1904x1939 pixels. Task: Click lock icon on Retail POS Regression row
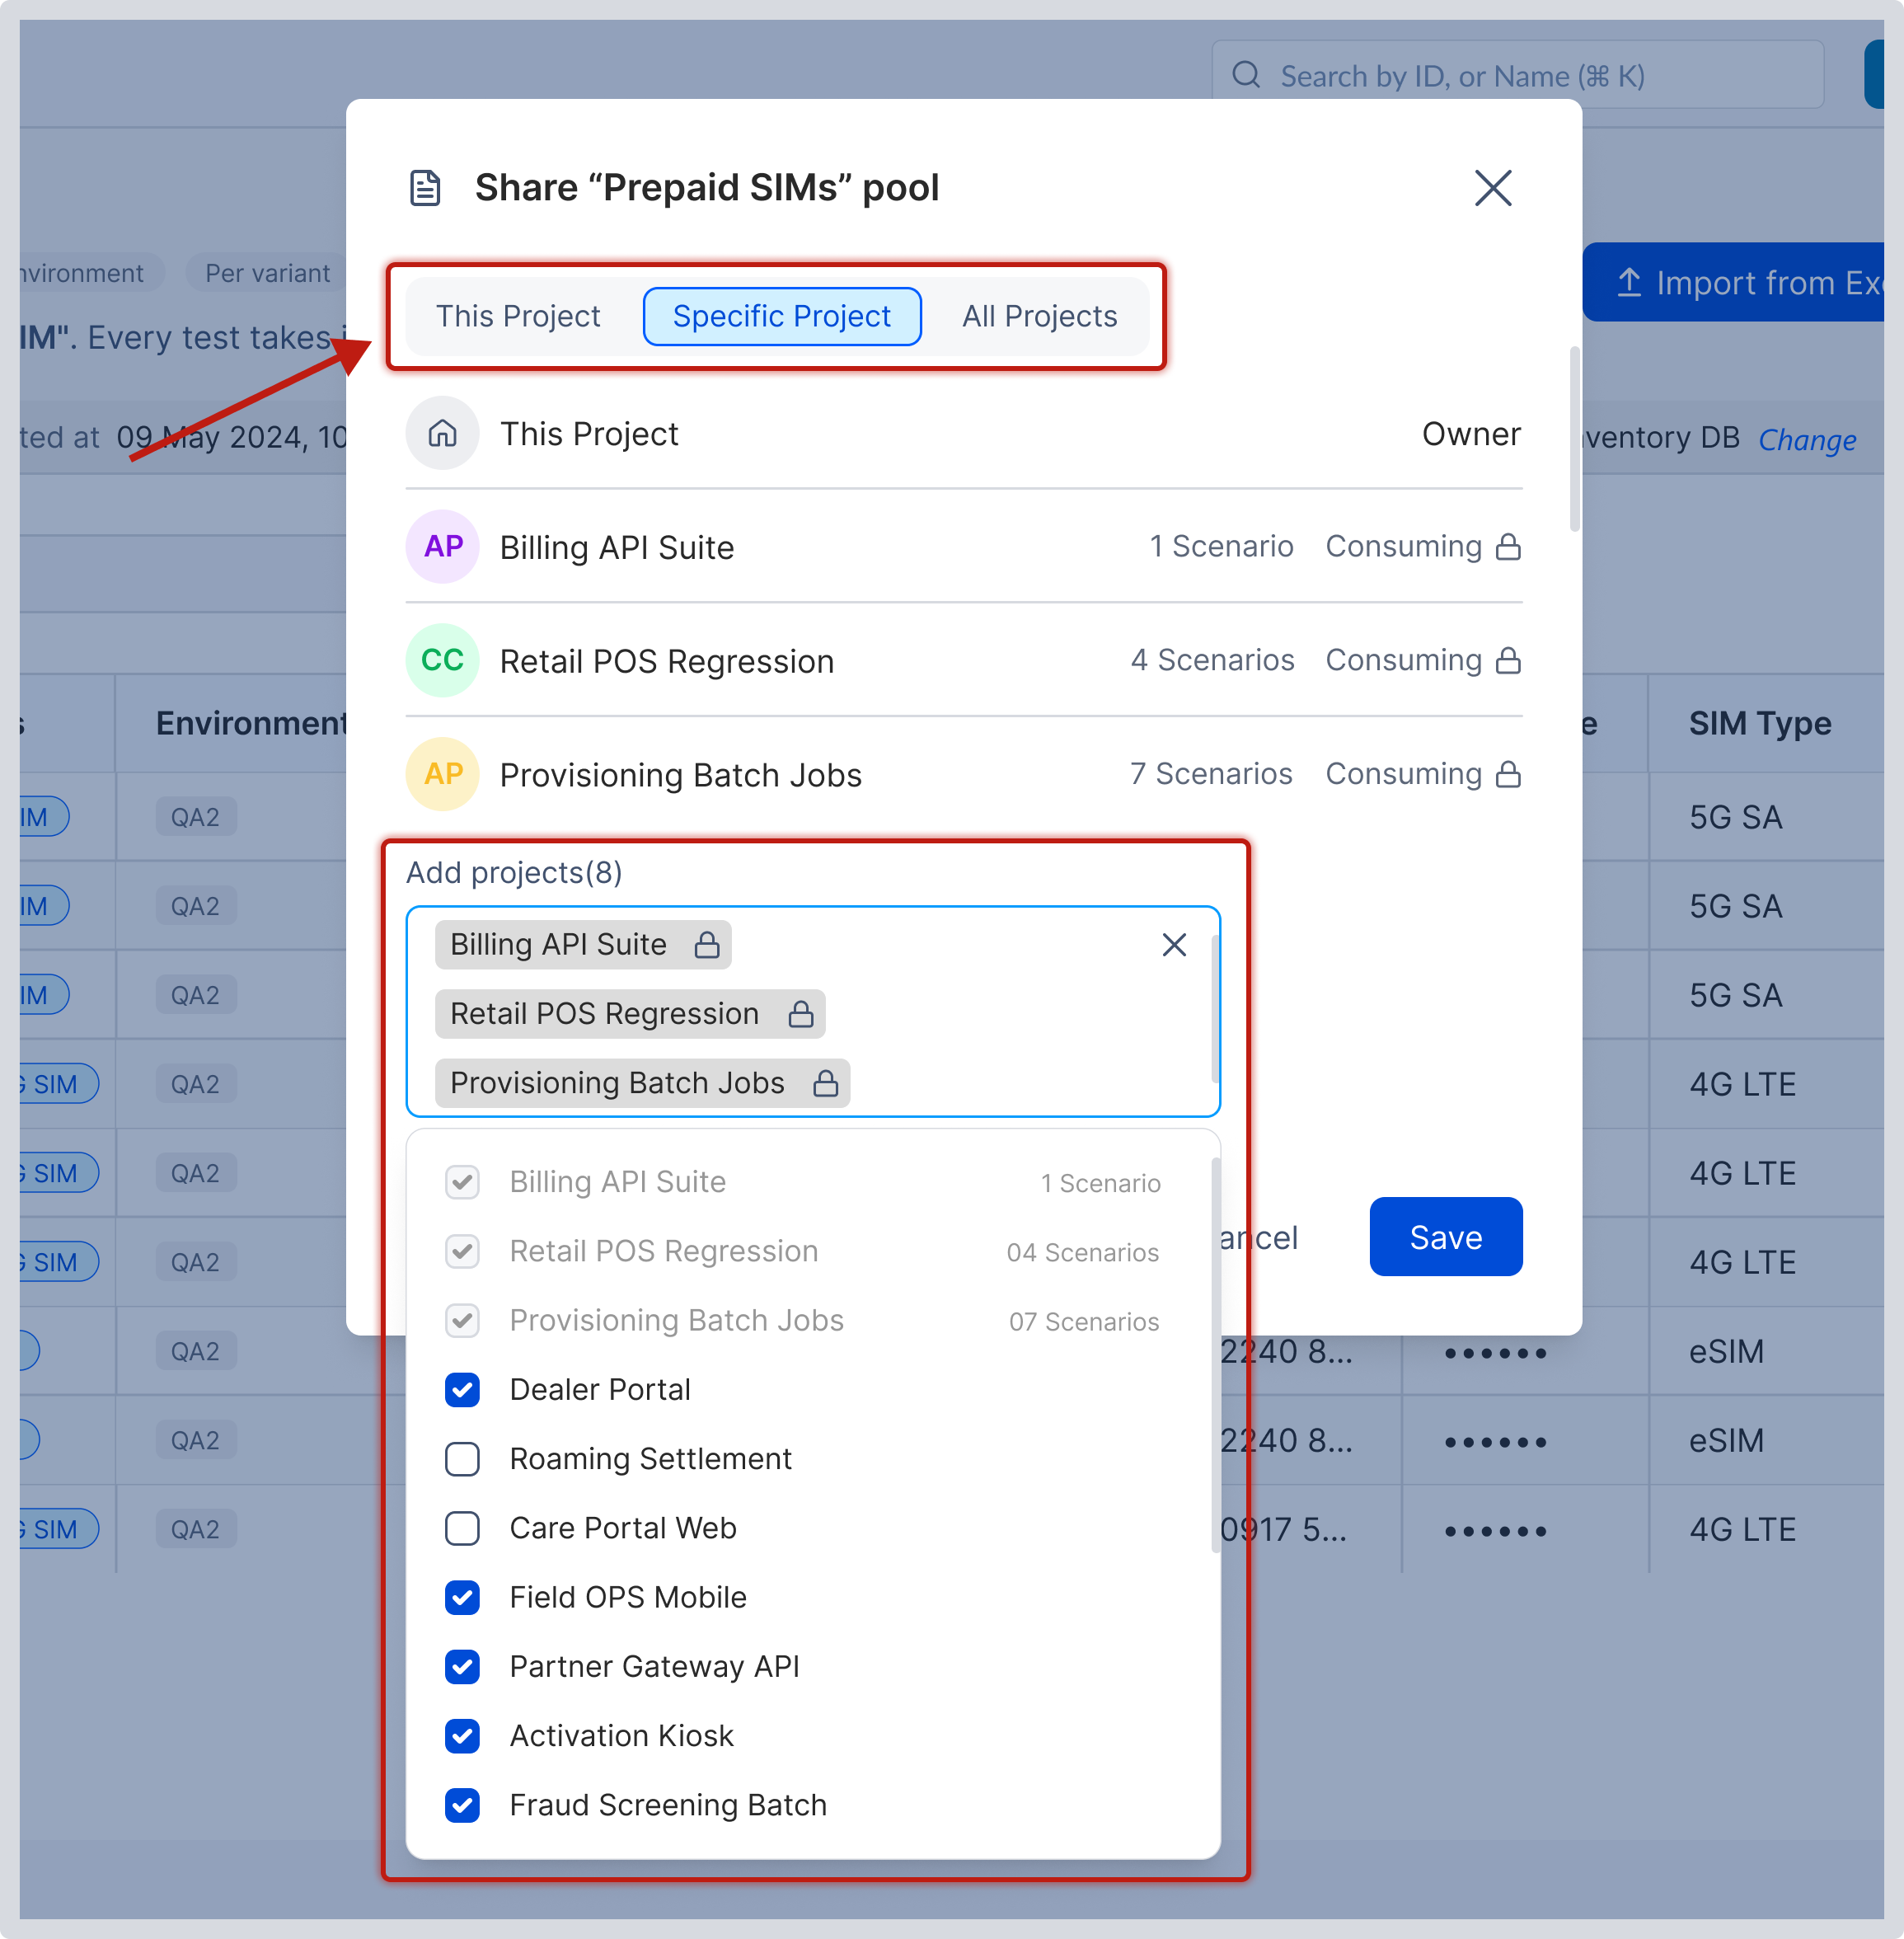[x=1508, y=660]
